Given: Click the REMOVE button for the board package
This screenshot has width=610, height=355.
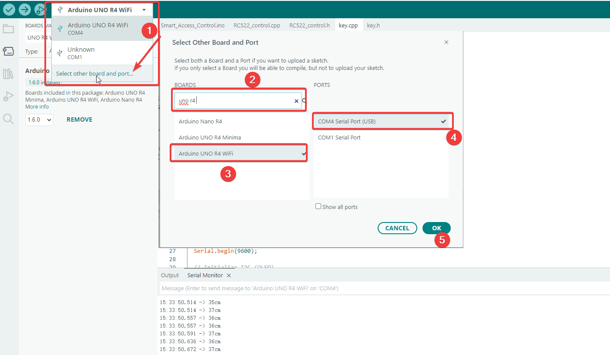Looking at the screenshot, I should [x=79, y=119].
